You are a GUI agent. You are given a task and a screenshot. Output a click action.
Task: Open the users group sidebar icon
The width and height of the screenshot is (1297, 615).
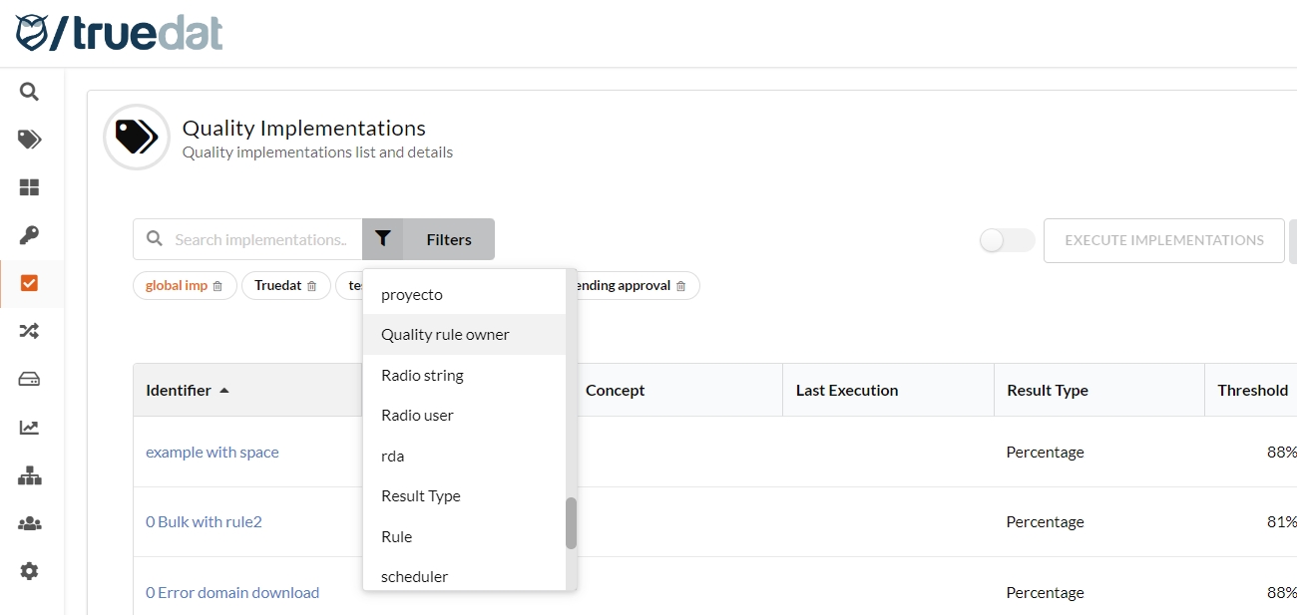tap(29, 523)
